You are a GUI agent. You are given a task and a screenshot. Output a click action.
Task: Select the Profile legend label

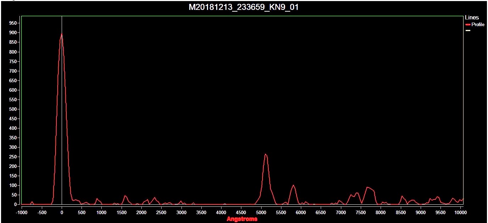click(x=478, y=25)
